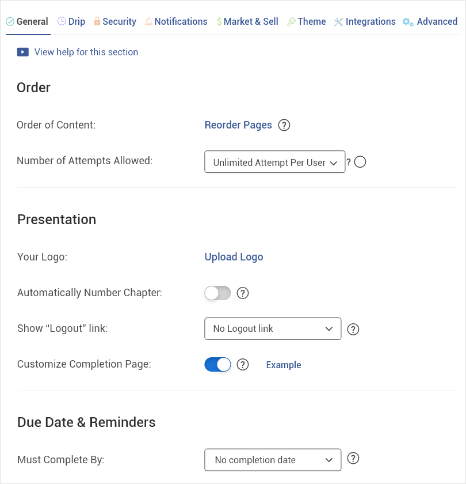Image resolution: width=466 pixels, height=484 pixels.
Task: Turn off Customize Completion Page toggle
Action: (x=217, y=365)
